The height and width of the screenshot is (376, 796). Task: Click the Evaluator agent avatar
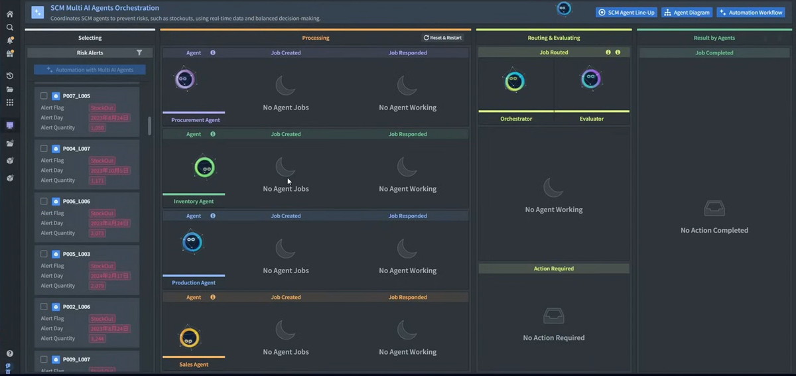pyautogui.click(x=591, y=79)
